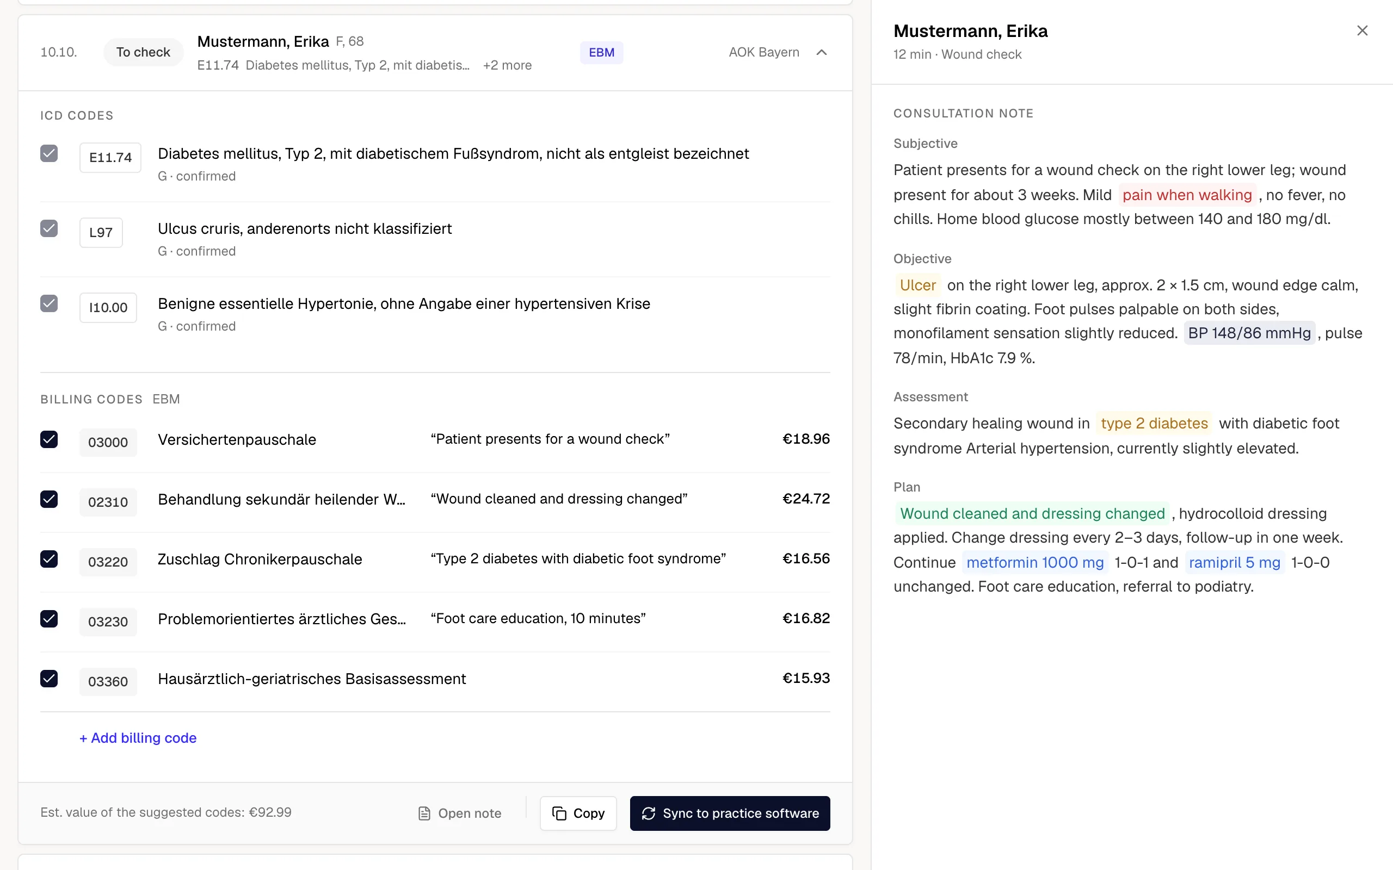Click ramipril 5 mg medication tag
Screen dimensions: 1393x870
point(1235,562)
